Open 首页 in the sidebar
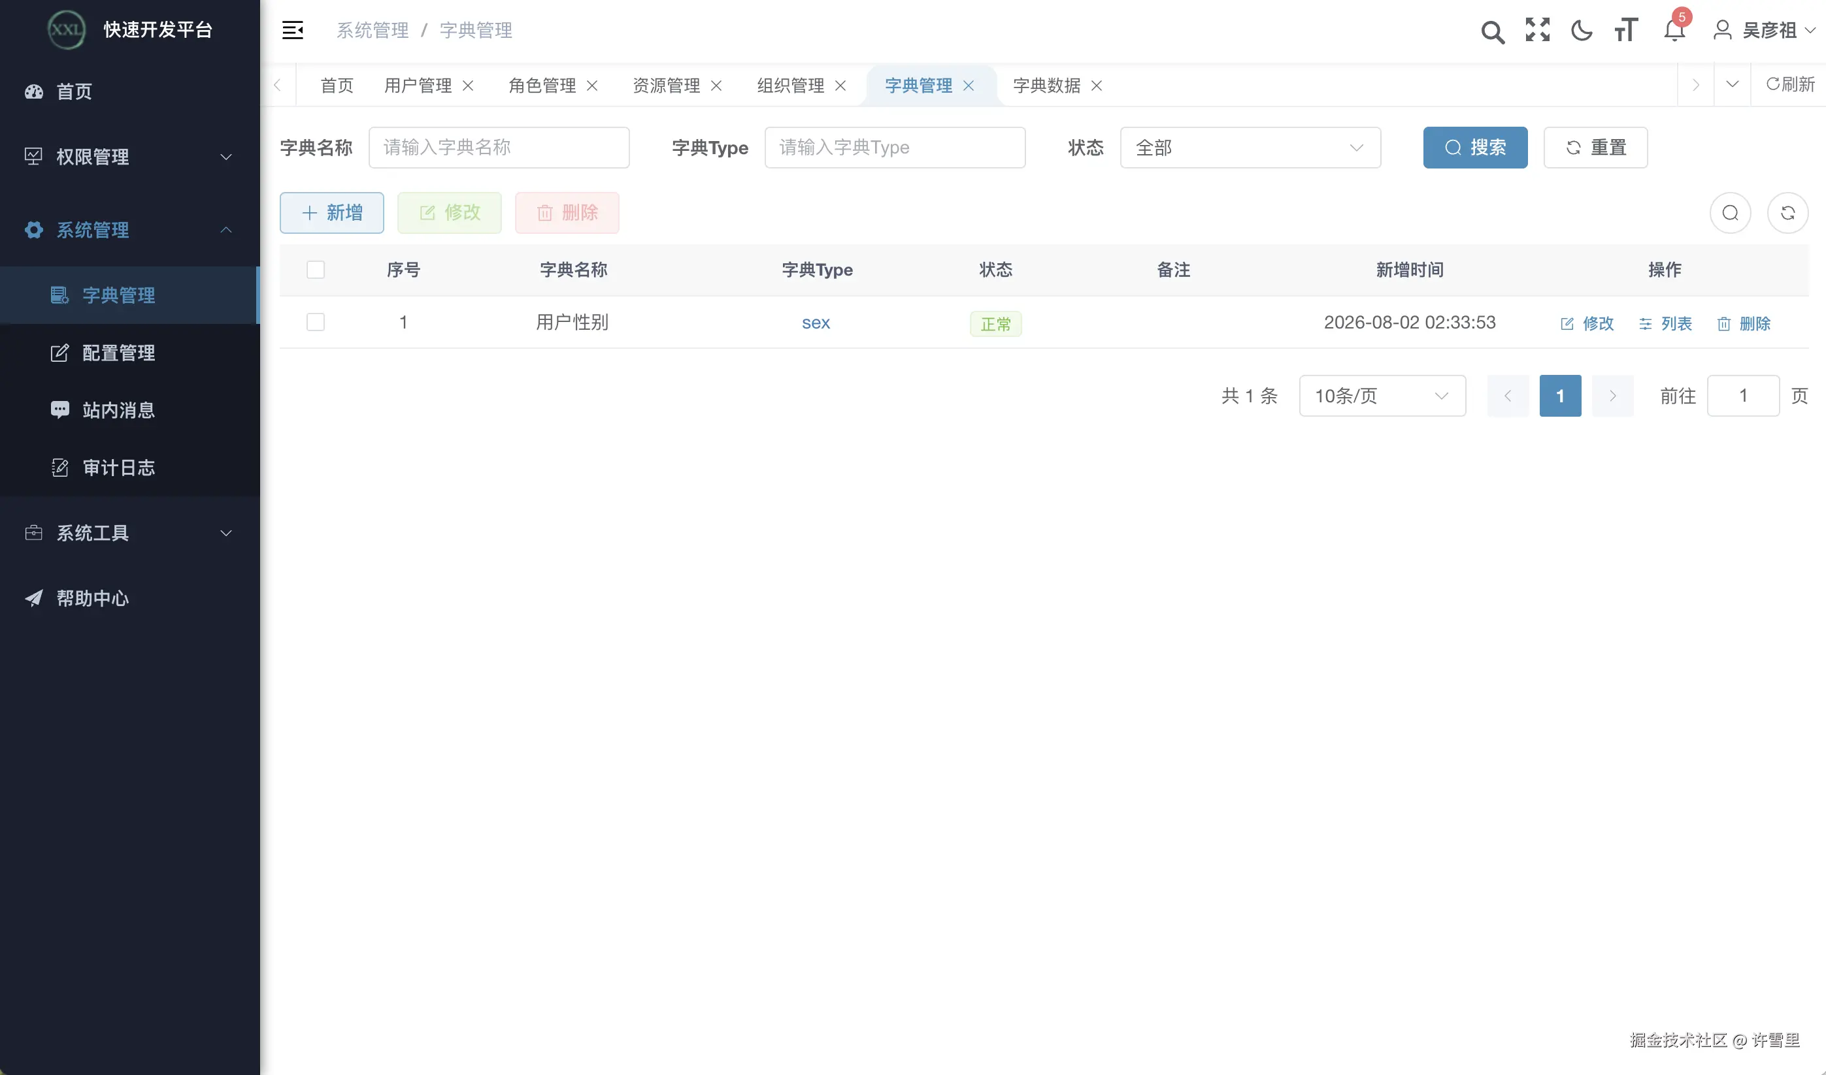The image size is (1826, 1075). pyautogui.click(x=130, y=92)
